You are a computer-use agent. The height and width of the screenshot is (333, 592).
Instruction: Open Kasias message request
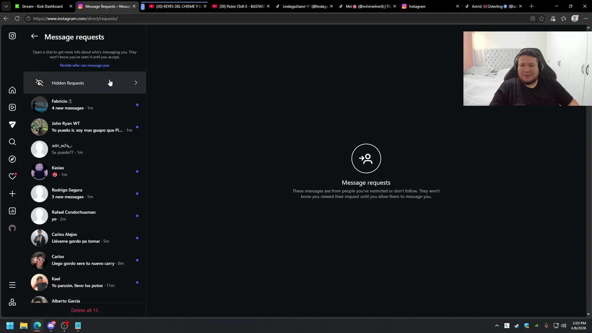85,171
